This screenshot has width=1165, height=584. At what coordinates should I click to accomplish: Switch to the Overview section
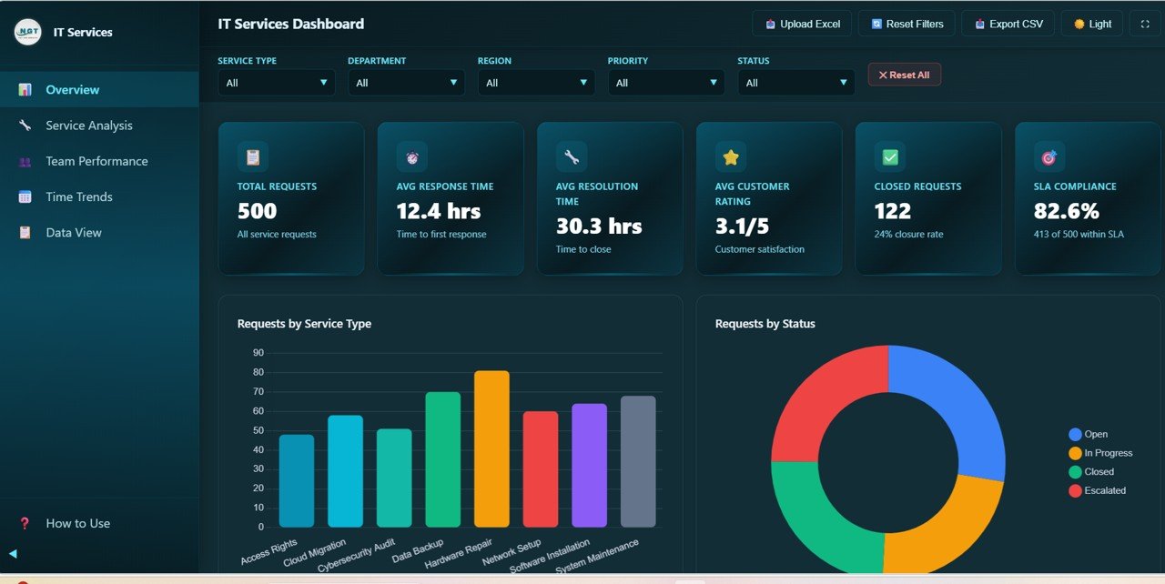coord(73,89)
